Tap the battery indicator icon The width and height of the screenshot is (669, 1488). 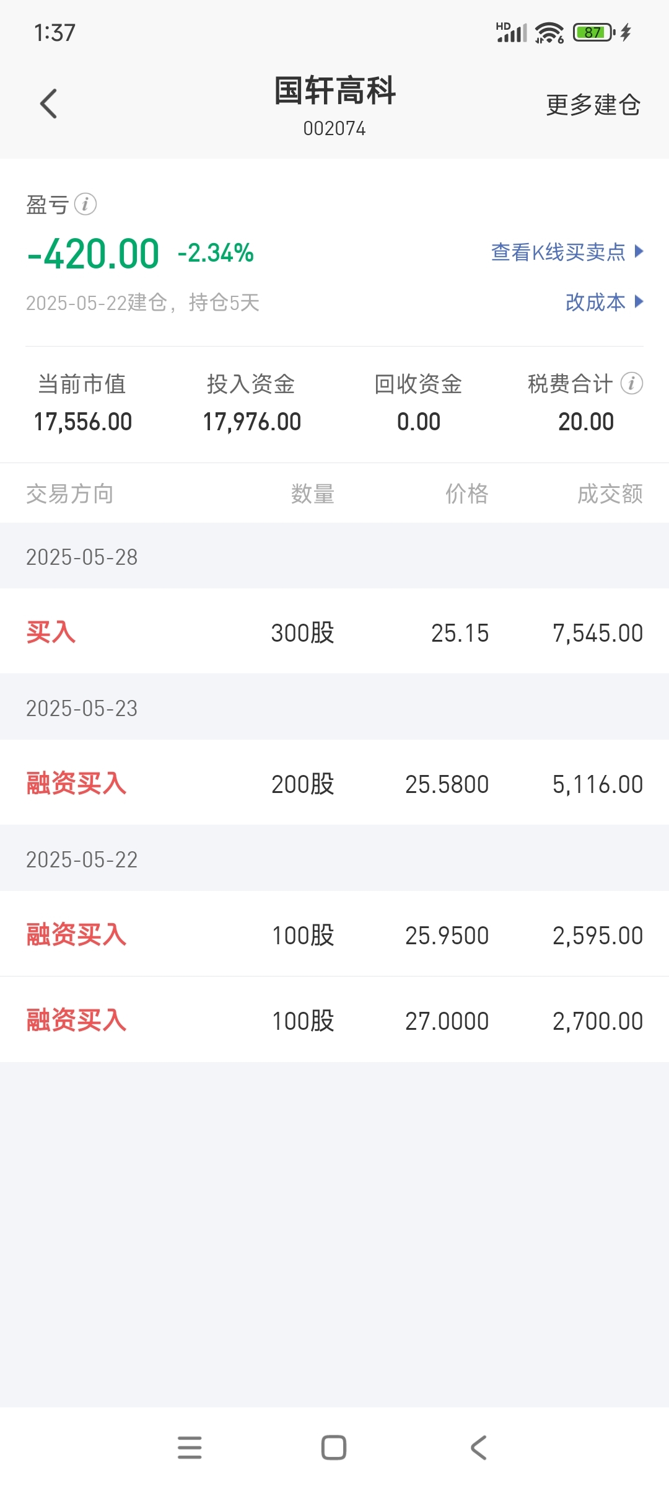[593, 32]
